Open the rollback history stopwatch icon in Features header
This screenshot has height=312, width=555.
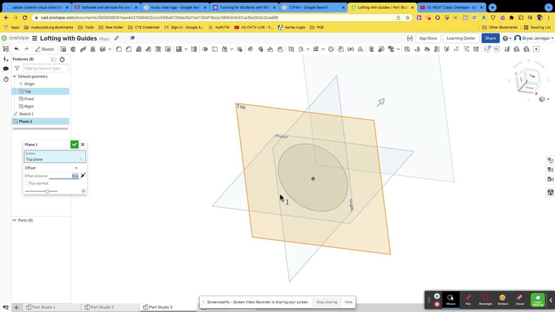(62, 59)
